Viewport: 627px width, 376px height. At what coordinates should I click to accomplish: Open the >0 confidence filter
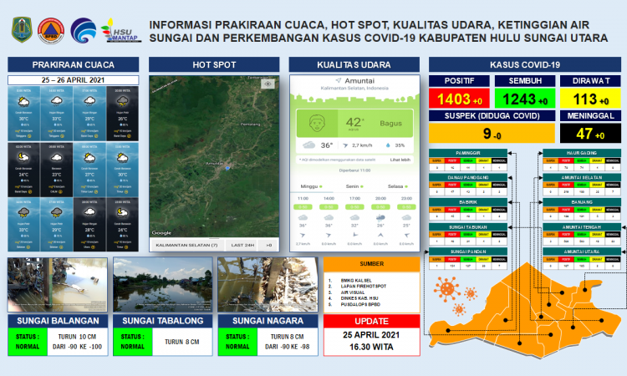pos(268,245)
